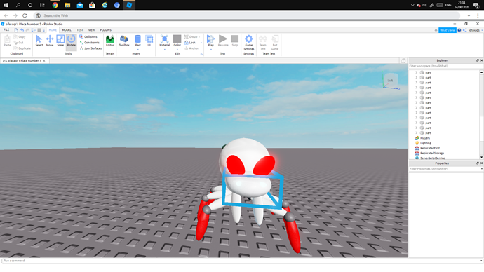This screenshot has height=272, width=484.
Task: Open Game Settings
Action: pos(249,42)
